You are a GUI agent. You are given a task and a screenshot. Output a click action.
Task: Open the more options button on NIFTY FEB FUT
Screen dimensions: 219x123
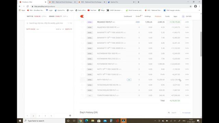(129, 80)
